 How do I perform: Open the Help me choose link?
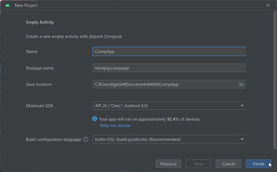(115, 125)
